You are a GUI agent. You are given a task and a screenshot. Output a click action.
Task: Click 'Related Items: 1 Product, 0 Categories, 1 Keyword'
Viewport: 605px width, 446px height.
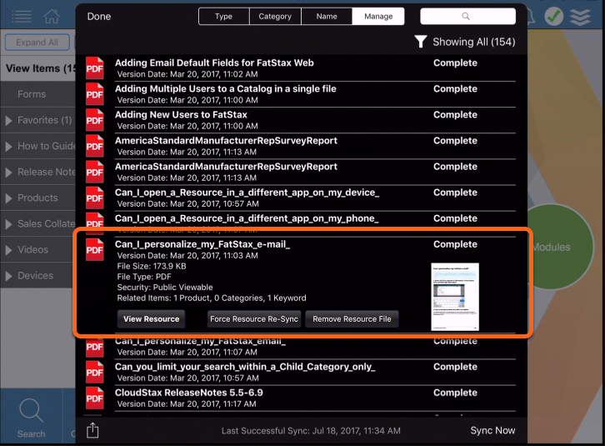pos(212,298)
